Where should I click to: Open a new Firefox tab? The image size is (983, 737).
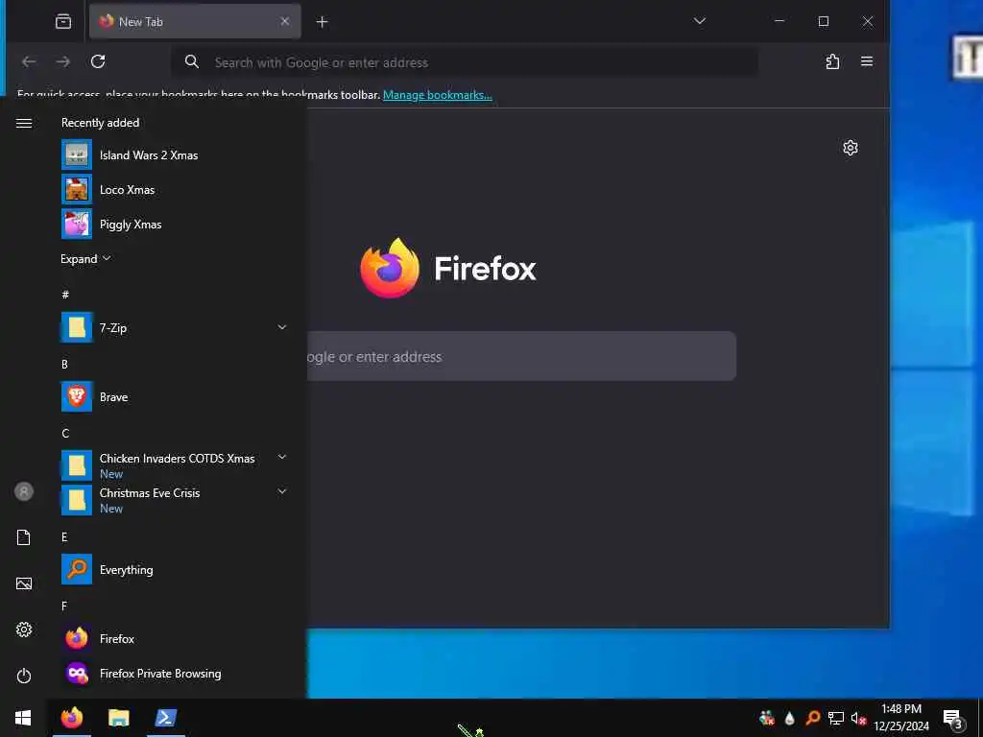tap(323, 22)
